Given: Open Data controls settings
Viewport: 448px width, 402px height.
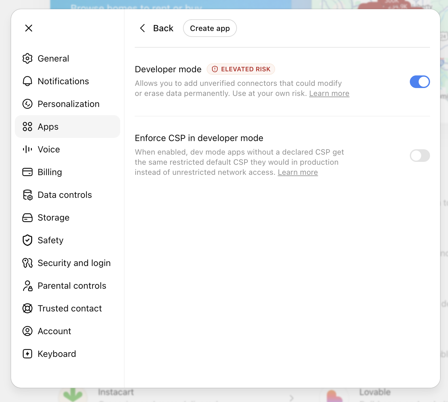Looking at the screenshot, I should pyautogui.click(x=68, y=195).
